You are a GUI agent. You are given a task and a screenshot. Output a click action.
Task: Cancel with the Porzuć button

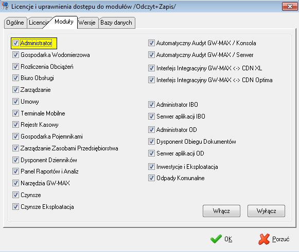tap(274, 239)
